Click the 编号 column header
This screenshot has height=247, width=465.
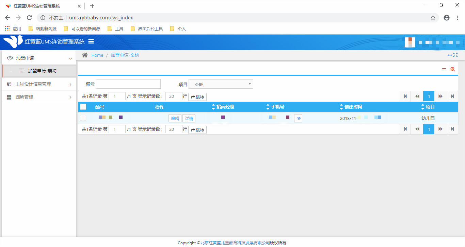click(100, 107)
